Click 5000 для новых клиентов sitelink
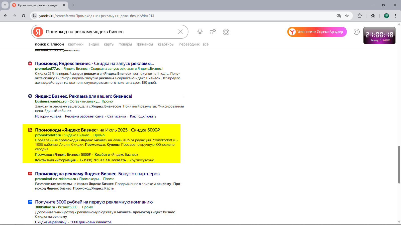 91,222
